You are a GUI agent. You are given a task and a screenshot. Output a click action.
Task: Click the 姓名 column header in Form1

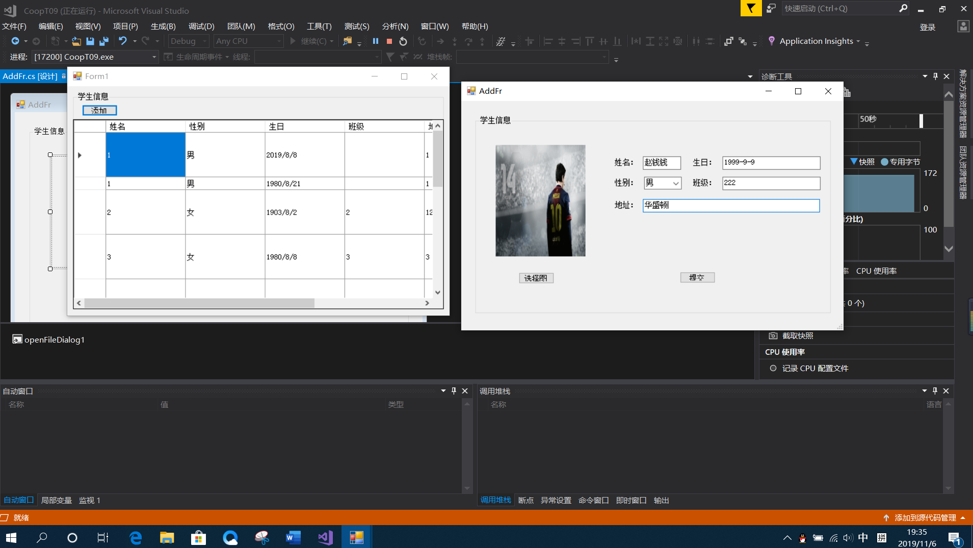click(145, 126)
